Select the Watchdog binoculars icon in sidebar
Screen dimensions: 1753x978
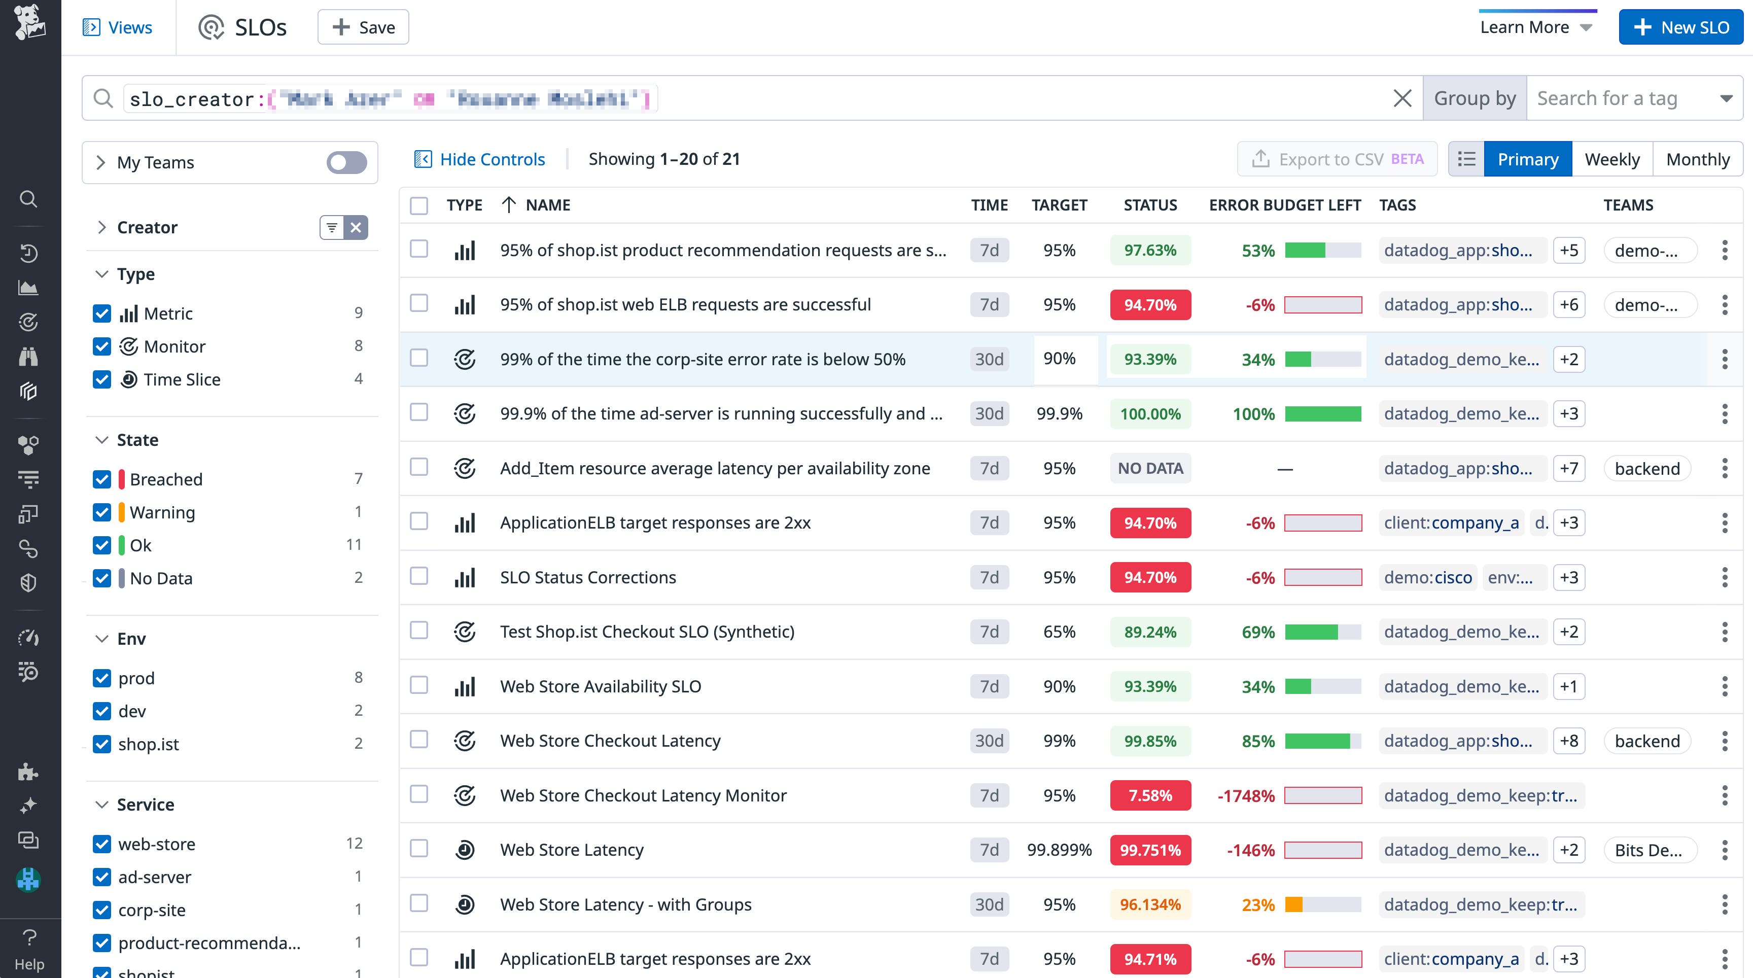(x=28, y=356)
